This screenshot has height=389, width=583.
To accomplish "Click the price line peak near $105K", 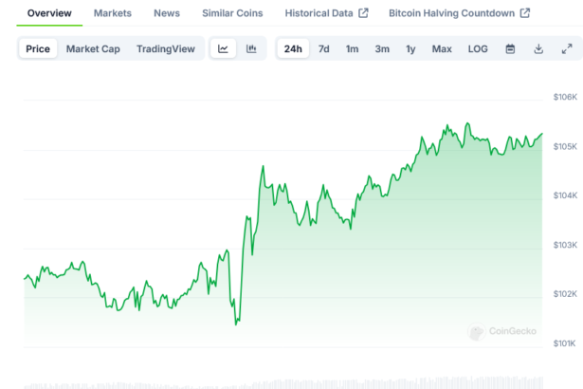I will (467, 124).
